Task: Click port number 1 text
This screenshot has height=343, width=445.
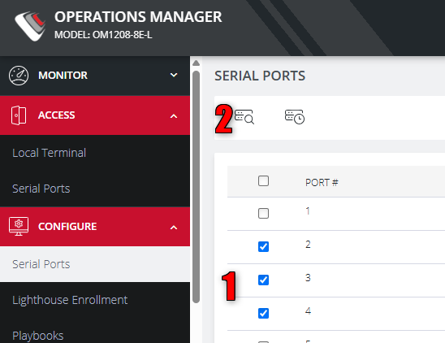Action: point(308,211)
